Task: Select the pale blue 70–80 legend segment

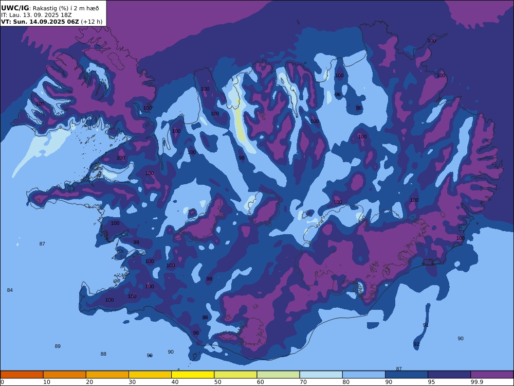Action: [321, 375]
